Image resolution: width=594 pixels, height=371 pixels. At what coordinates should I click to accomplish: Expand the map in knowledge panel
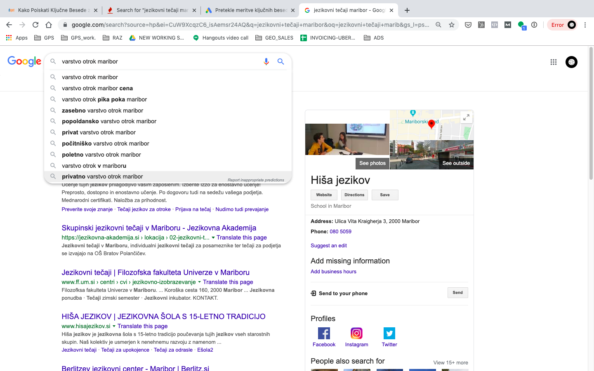[x=466, y=117]
